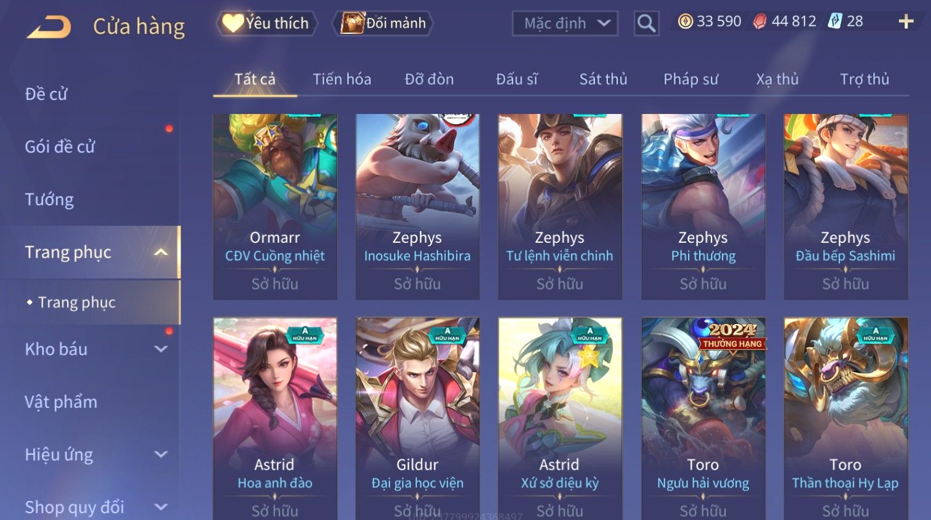The image size is (931, 520).
Task: Tap the blue voucher currency icon
Action: coord(835,22)
